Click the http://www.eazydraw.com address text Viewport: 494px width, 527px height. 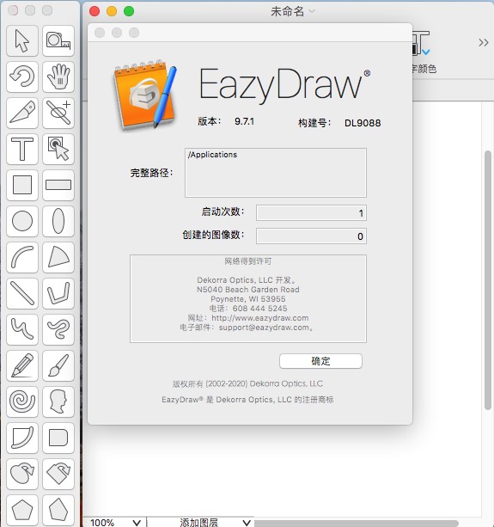[x=260, y=318]
